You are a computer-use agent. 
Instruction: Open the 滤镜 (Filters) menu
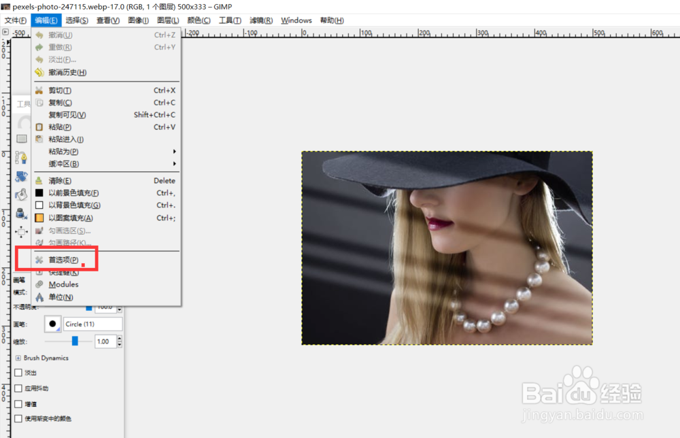261,20
